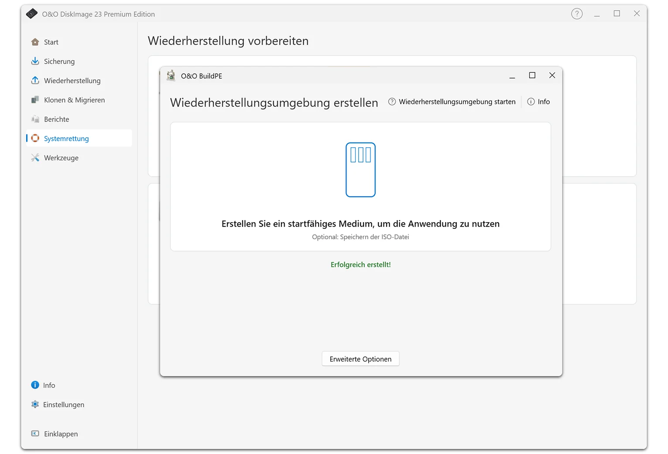Screen dimensions: 668x454
Task: Click the Erweiterte Optionen button
Action: click(360, 359)
